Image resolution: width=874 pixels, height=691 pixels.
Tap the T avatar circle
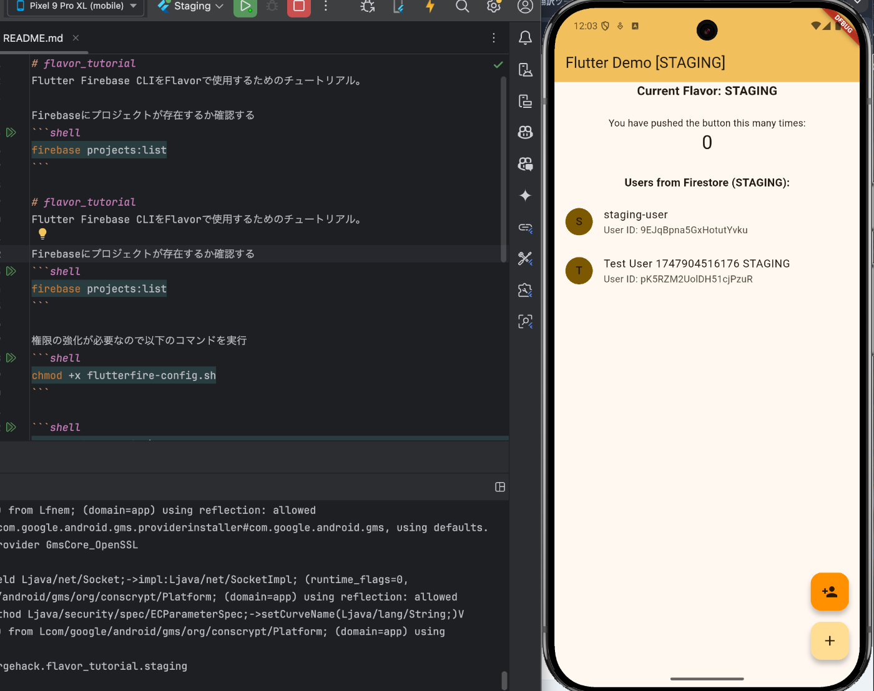579,271
